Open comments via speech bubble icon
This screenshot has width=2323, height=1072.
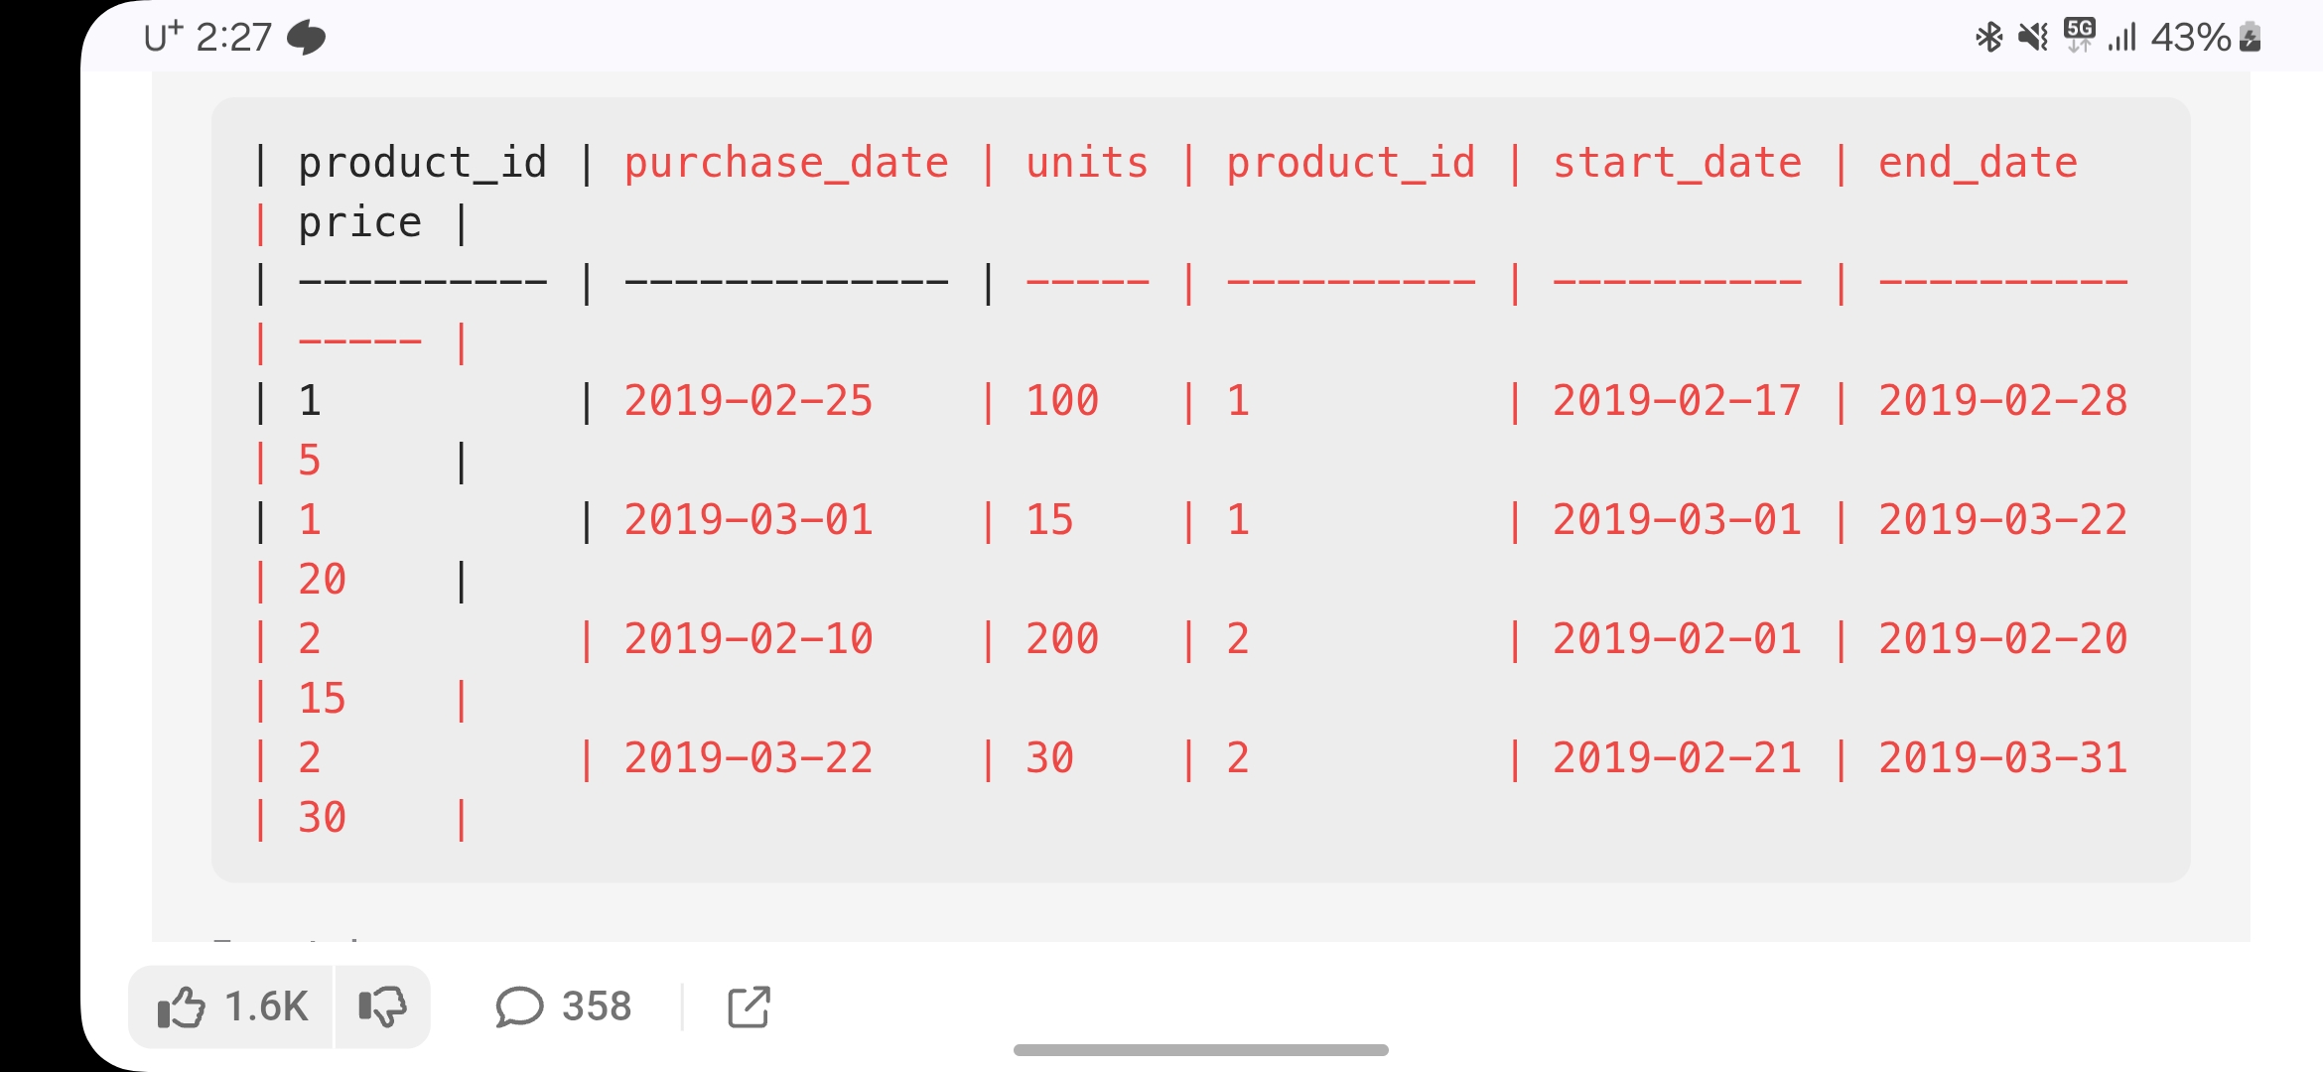tap(519, 1006)
